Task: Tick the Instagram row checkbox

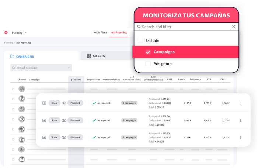Action: [13, 160]
